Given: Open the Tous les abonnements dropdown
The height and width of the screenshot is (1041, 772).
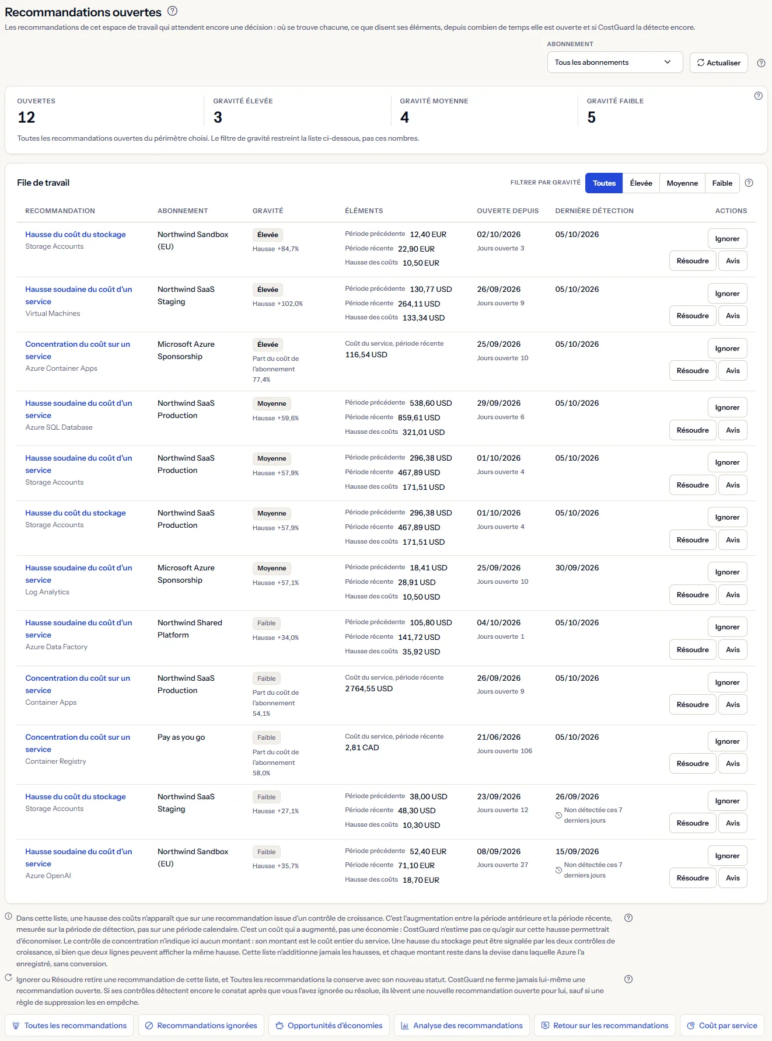Looking at the screenshot, I should (614, 62).
